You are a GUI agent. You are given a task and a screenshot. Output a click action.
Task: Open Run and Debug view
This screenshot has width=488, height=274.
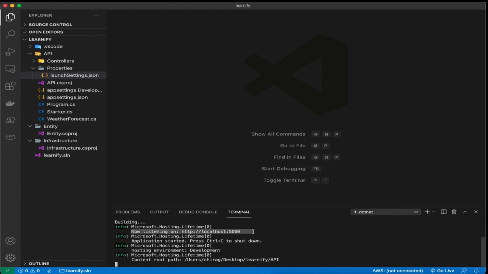click(10, 52)
